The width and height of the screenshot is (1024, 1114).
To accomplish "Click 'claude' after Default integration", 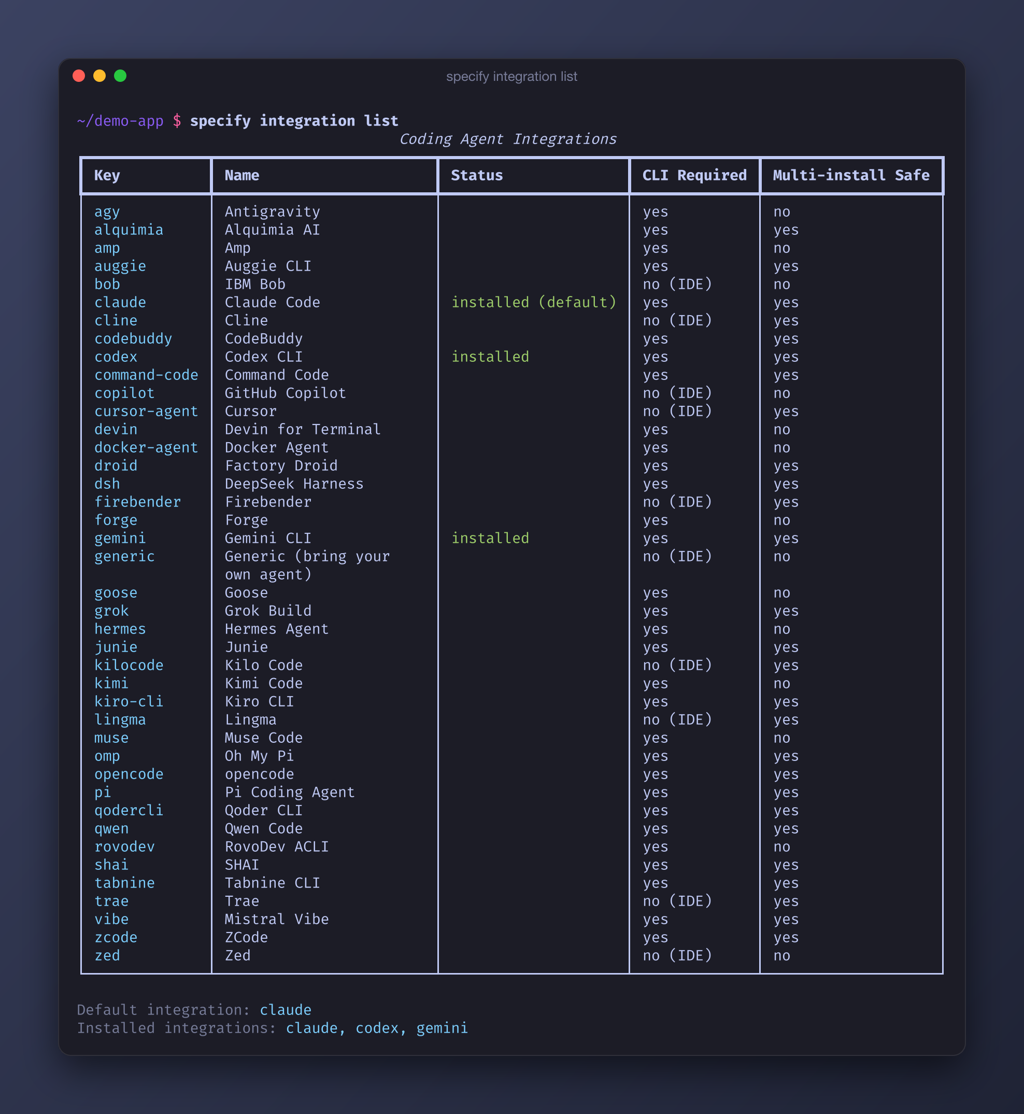I will pyautogui.click(x=286, y=1010).
